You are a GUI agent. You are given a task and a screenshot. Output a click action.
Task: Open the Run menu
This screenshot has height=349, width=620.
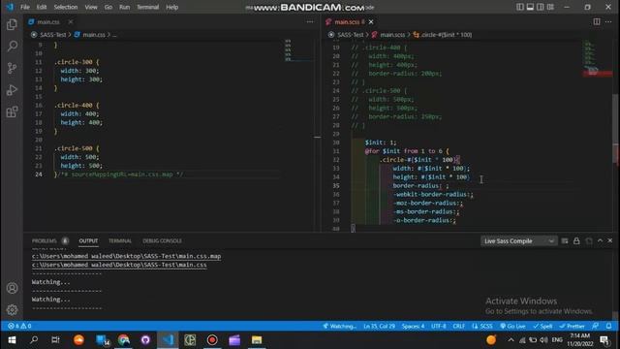click(x=125, y=7)
